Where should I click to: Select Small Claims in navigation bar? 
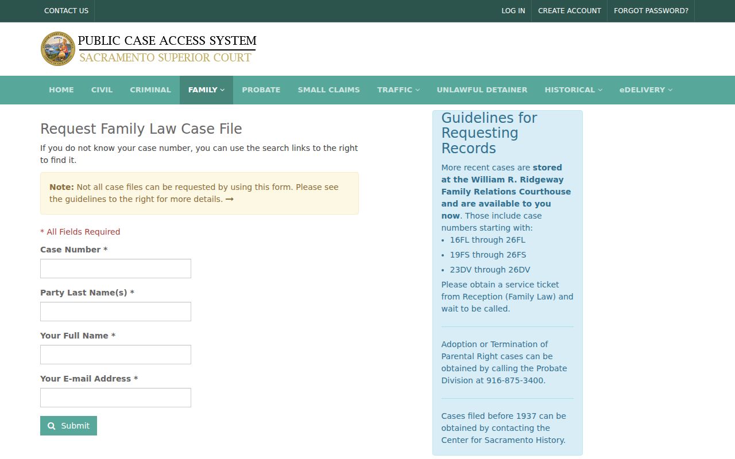tap(329, 90)
